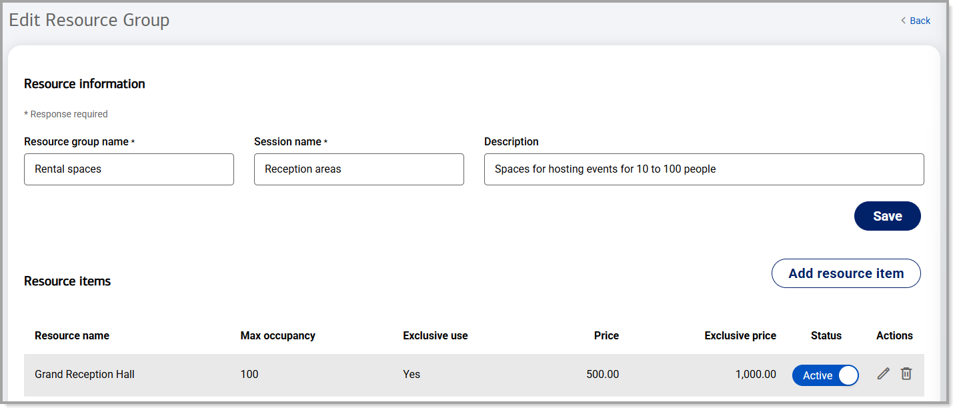The height and width of the screenshot is (412, 957).
Task: Focus the Resource group name field
Action: [129, 169]
